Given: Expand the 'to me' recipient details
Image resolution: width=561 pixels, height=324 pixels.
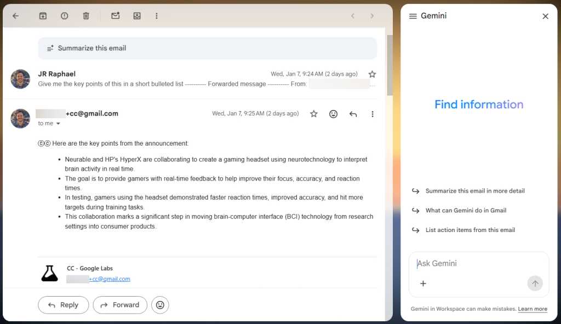Looking at the screenshot, I should [49, 123].
